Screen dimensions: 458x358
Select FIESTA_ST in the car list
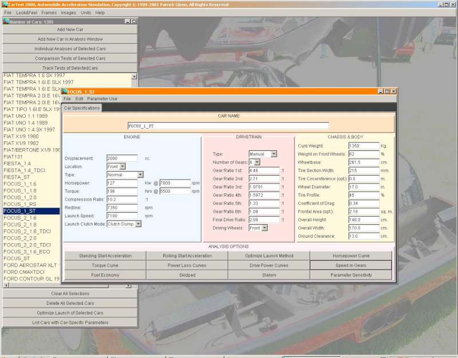[x=17, y=177]
